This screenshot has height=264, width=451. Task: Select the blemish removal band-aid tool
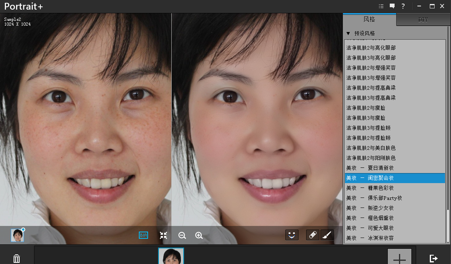tap(313, 235)
